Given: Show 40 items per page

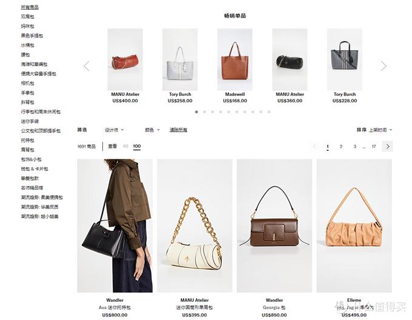Looking at the screenshot, I should pyautogui.click(x=125, y=146).
